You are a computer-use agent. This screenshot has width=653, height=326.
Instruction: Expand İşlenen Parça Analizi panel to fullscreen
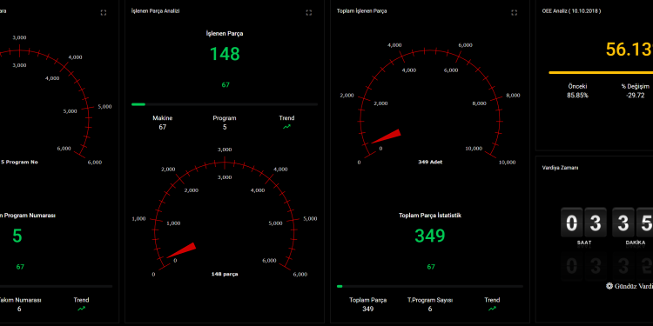(x=308, y=13)
